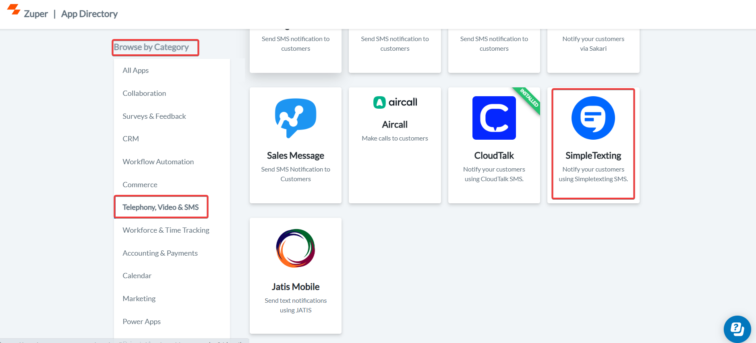Viewport: 756px width, 343px height.
Task: Open the CloudTalk app icon
Action: coord(494,118)
